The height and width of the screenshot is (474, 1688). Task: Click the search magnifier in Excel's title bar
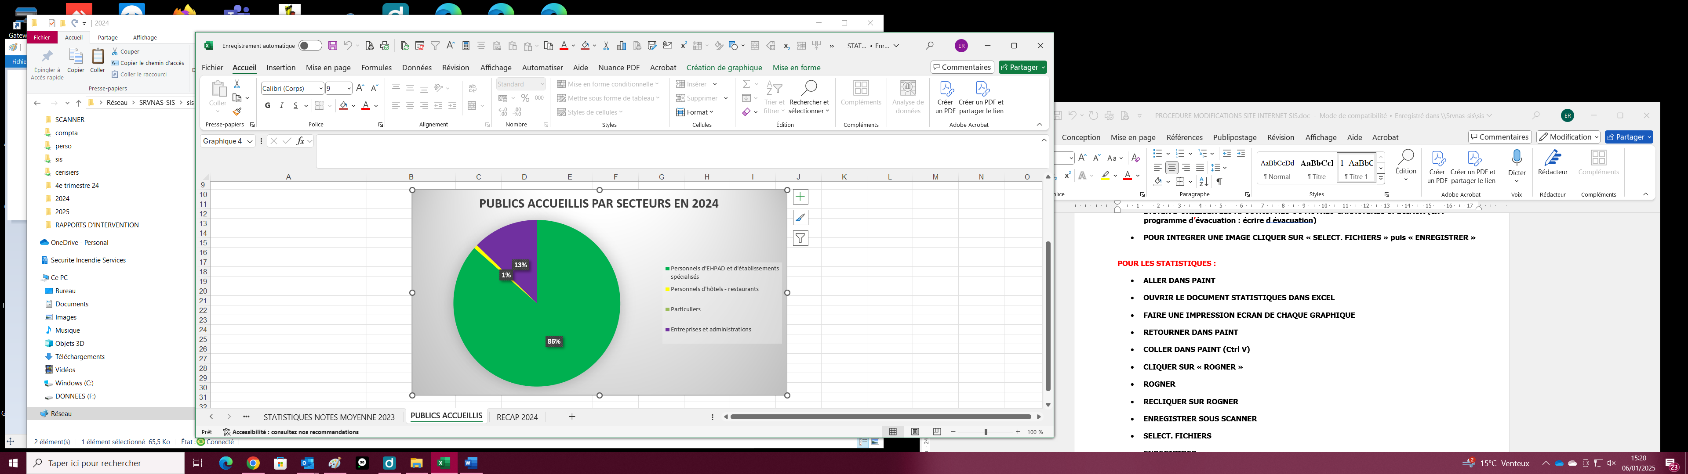(930, 46)
